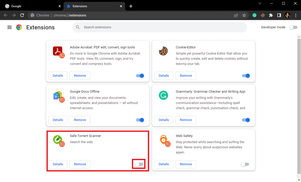
Task: Remove Google Docs Offline extension
Action: pyautogui.click(x=80, y=120)
